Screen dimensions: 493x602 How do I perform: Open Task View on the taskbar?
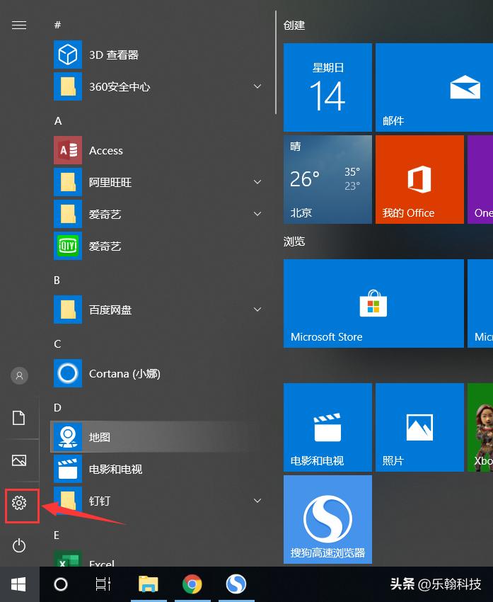[x=103, y=584]
